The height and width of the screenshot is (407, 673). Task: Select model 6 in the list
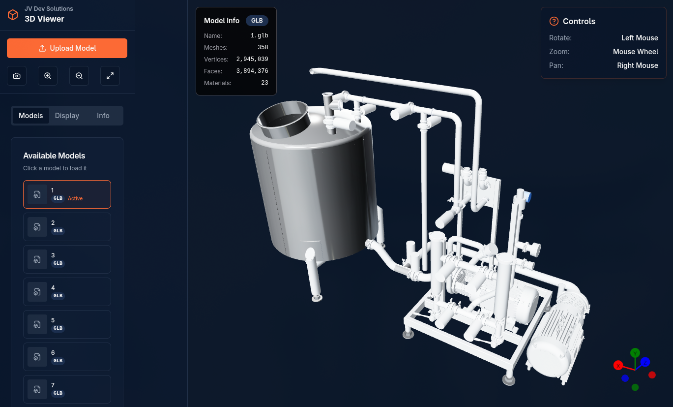pyautogui.click(x=67, y=357)
